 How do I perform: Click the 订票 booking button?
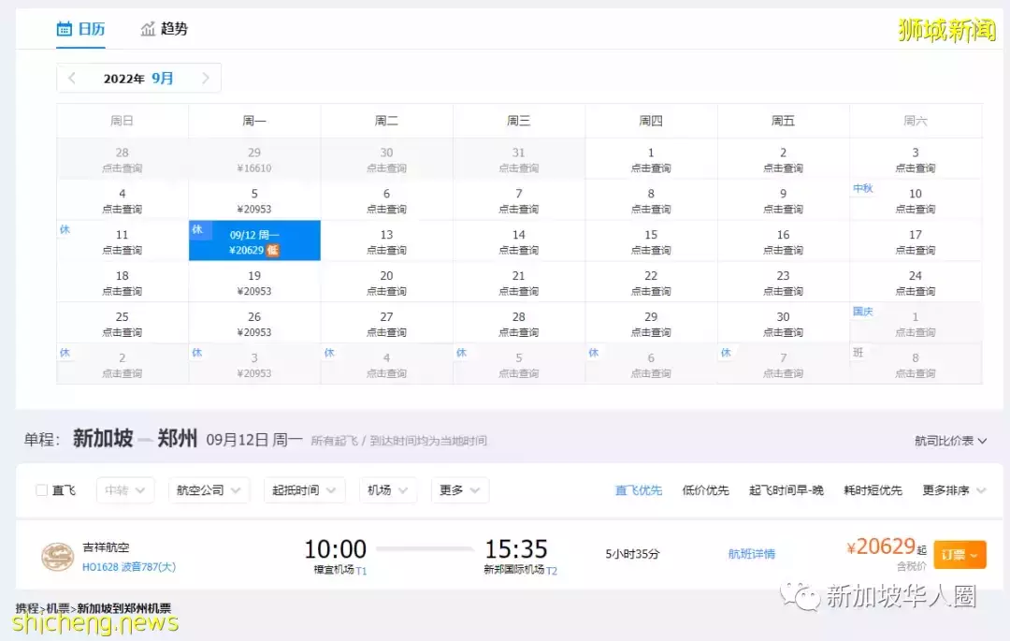[956, 554]
